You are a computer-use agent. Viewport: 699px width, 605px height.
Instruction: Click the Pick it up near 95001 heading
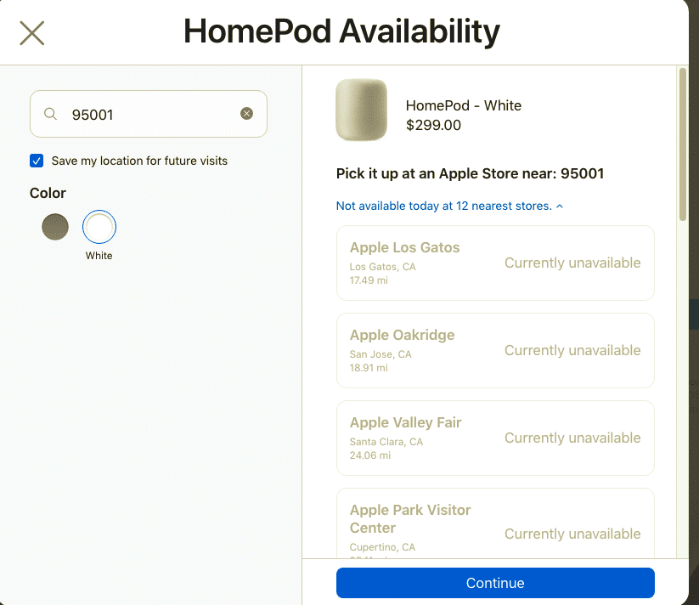470,173
